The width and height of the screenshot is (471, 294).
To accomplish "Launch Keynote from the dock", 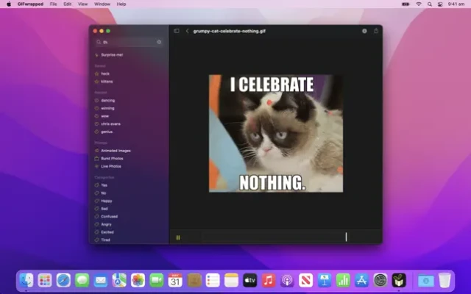I will click(325, 281).
